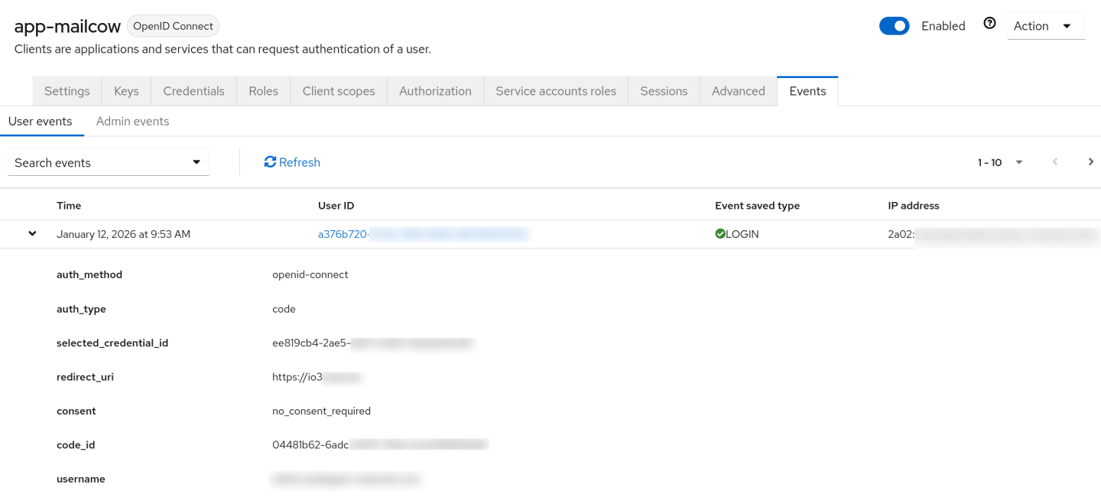Click the Refresh text link
The image size is (1101, 504).
pyautogui.click(x=299, y=161)
